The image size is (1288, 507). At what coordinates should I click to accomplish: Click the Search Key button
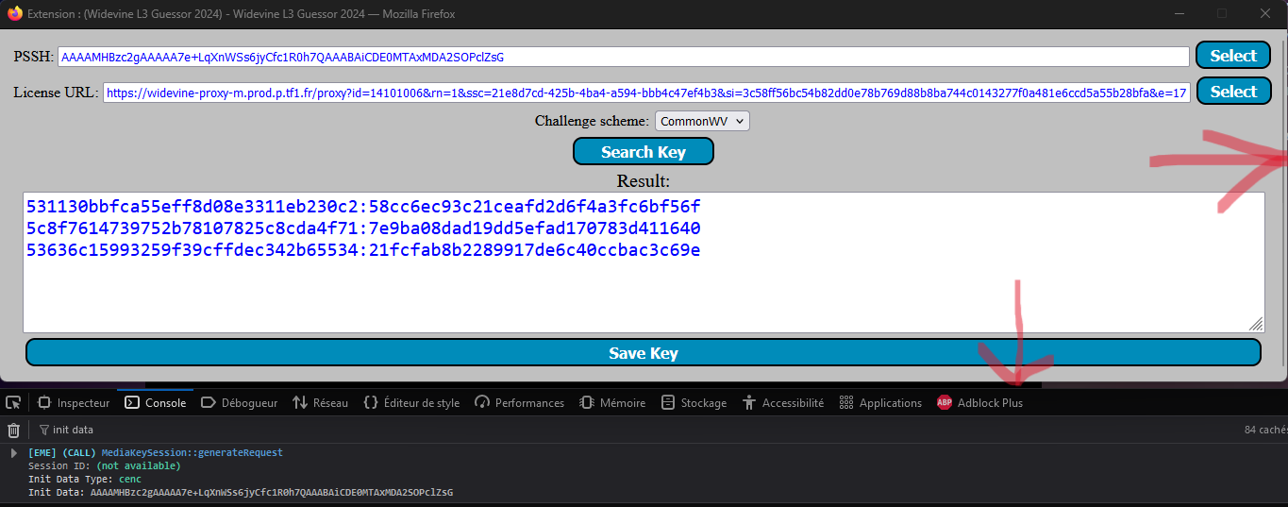644,151
